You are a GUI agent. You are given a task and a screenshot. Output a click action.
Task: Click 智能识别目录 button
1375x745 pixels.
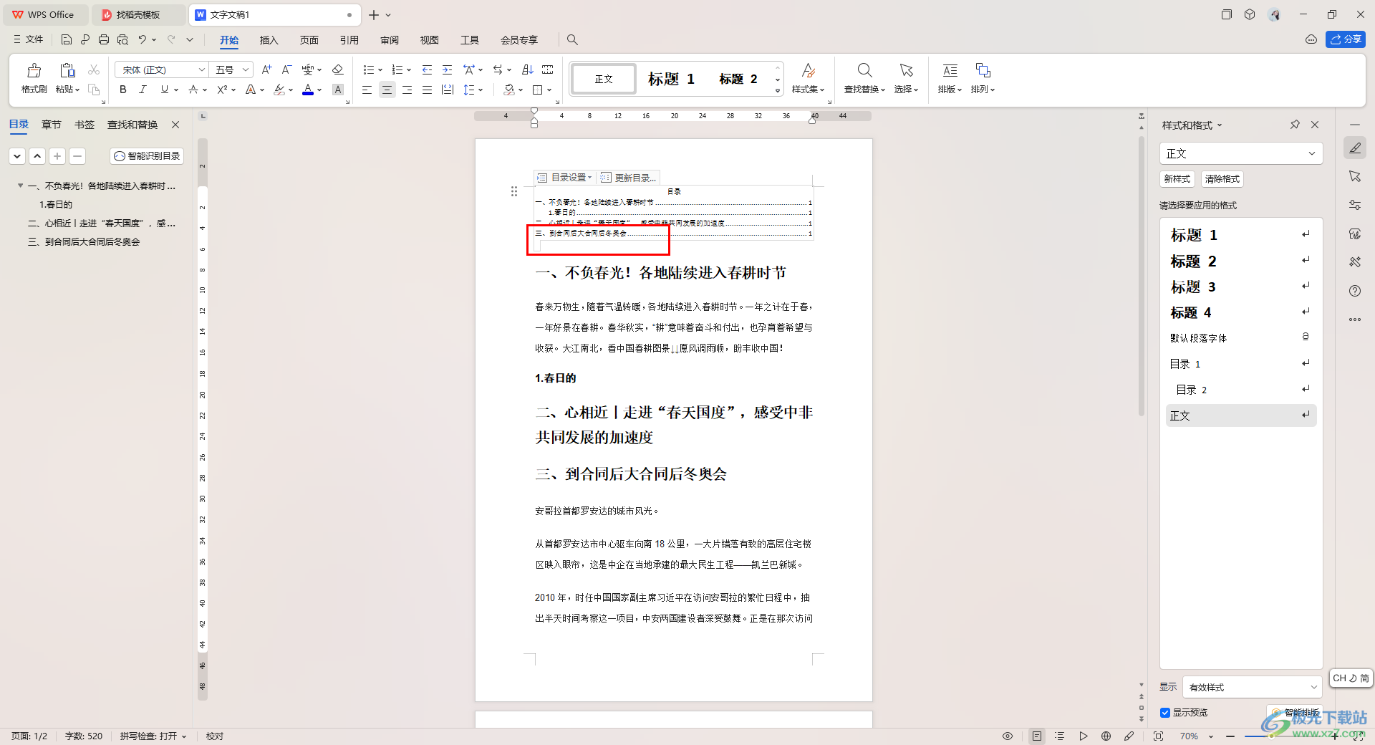click(x=147, y=155)
